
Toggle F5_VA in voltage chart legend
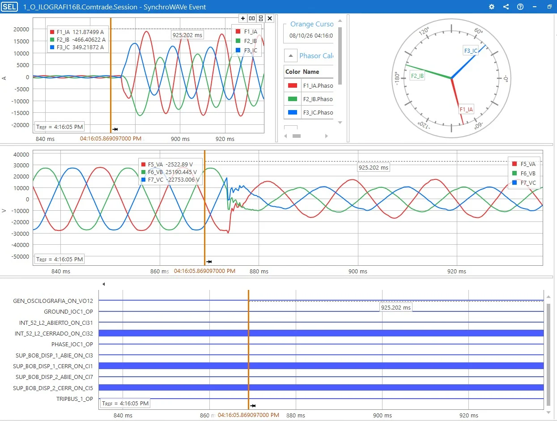[x=523, y=164]
